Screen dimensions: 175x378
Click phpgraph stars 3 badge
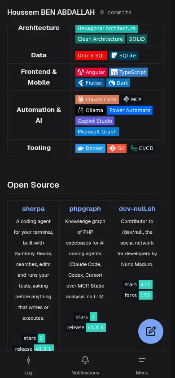[x=85, y=317]
